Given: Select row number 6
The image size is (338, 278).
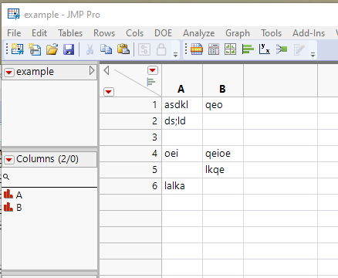Looking at the screenshot, I should click(130, 186).
